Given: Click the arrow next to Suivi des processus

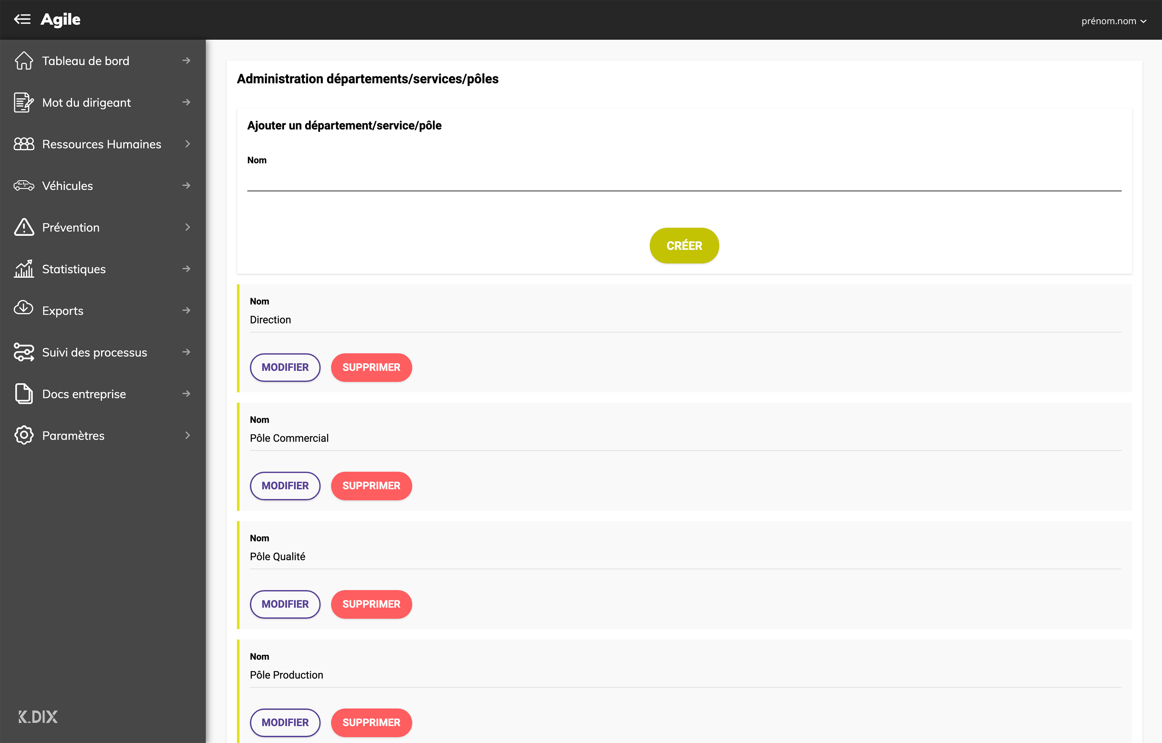Looking at the screenshot, I should click(x=186, y=352).
